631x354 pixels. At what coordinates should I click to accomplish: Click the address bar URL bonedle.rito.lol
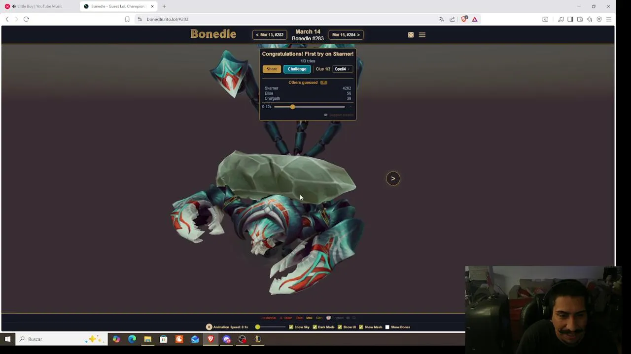click(x=168, y=19)
